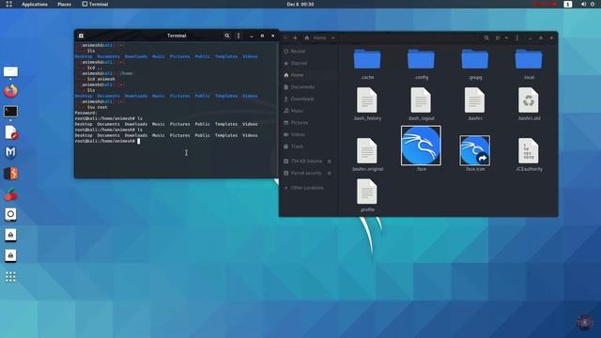Launch Firefox from the dock
This screenshot has width=601, height=338.
click(10, 91)
